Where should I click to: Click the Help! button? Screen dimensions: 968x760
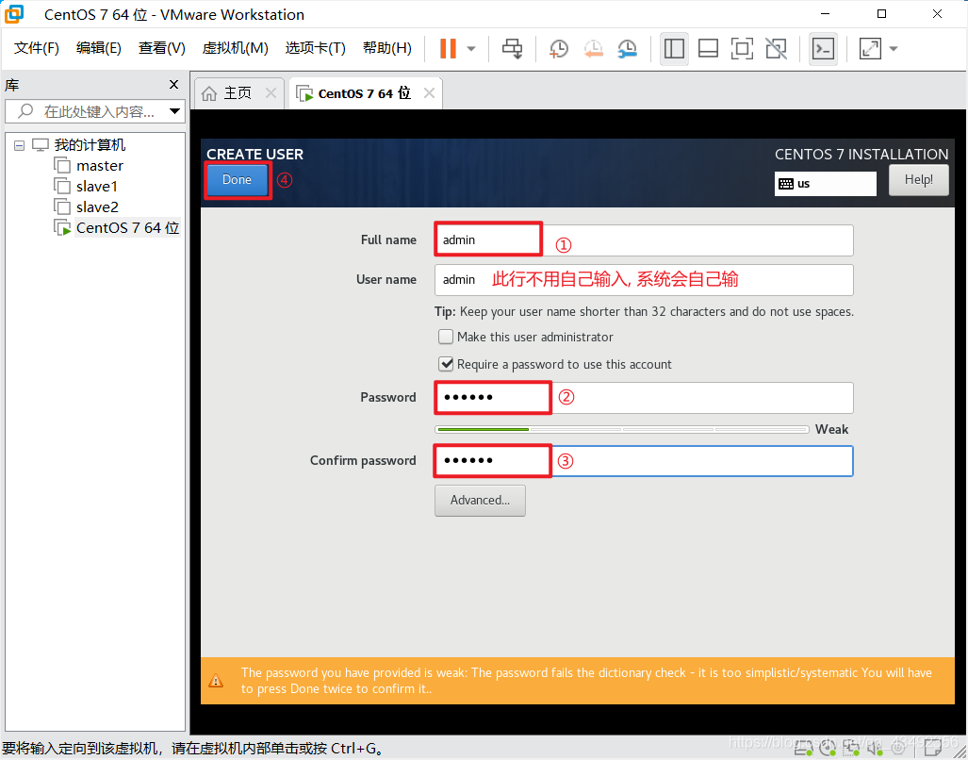(x=919, y=180)
